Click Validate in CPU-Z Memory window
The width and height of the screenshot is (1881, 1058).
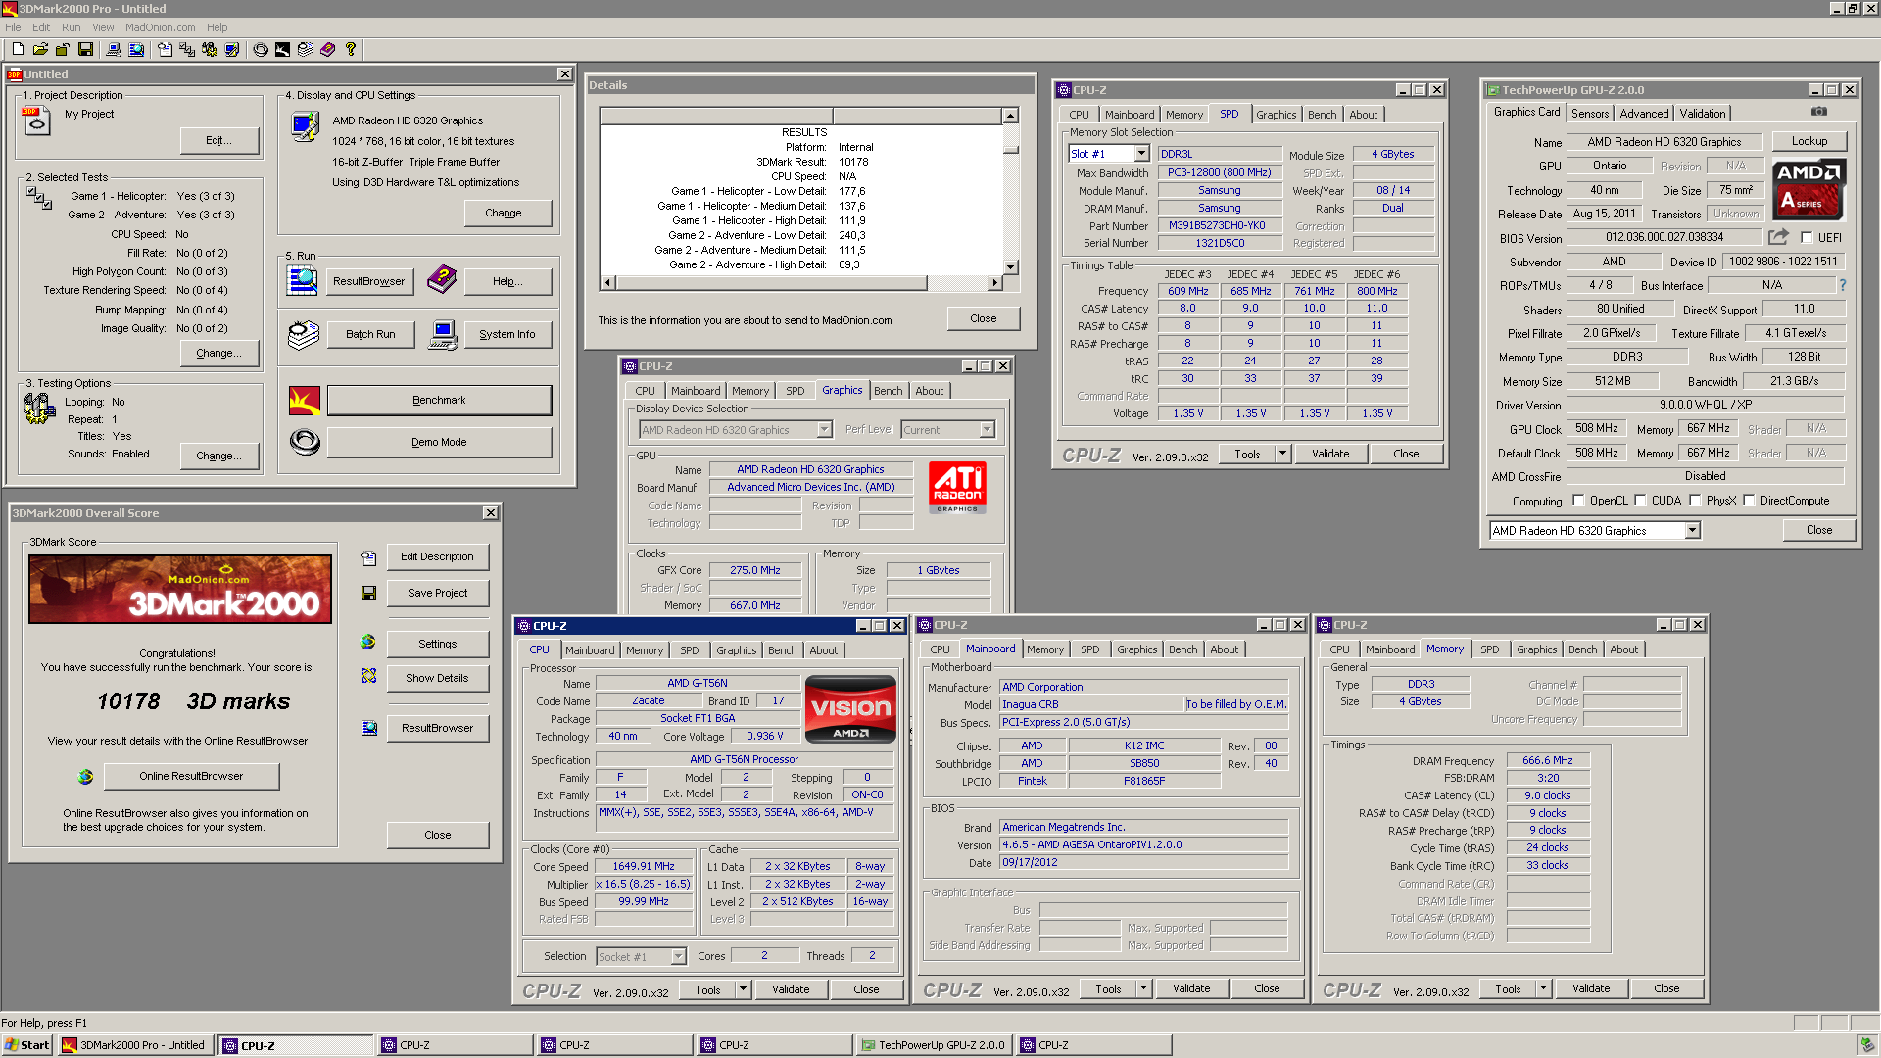tap(1591, 988)
